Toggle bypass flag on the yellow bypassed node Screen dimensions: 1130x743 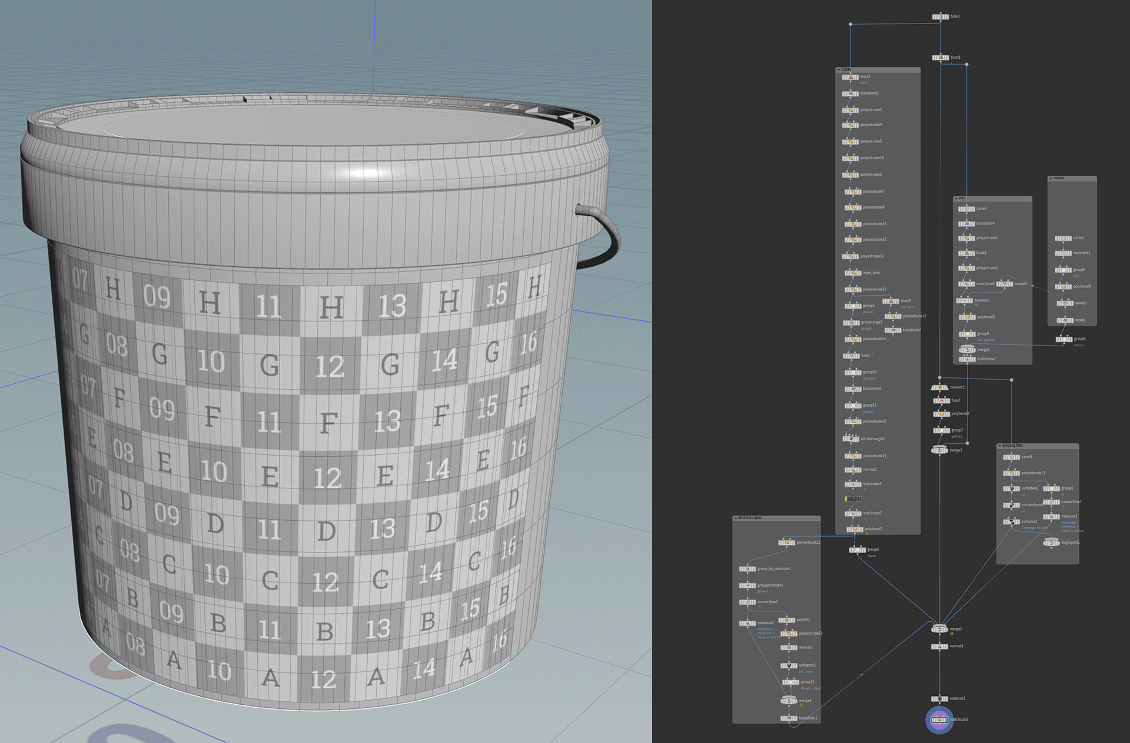click(846, 499)
